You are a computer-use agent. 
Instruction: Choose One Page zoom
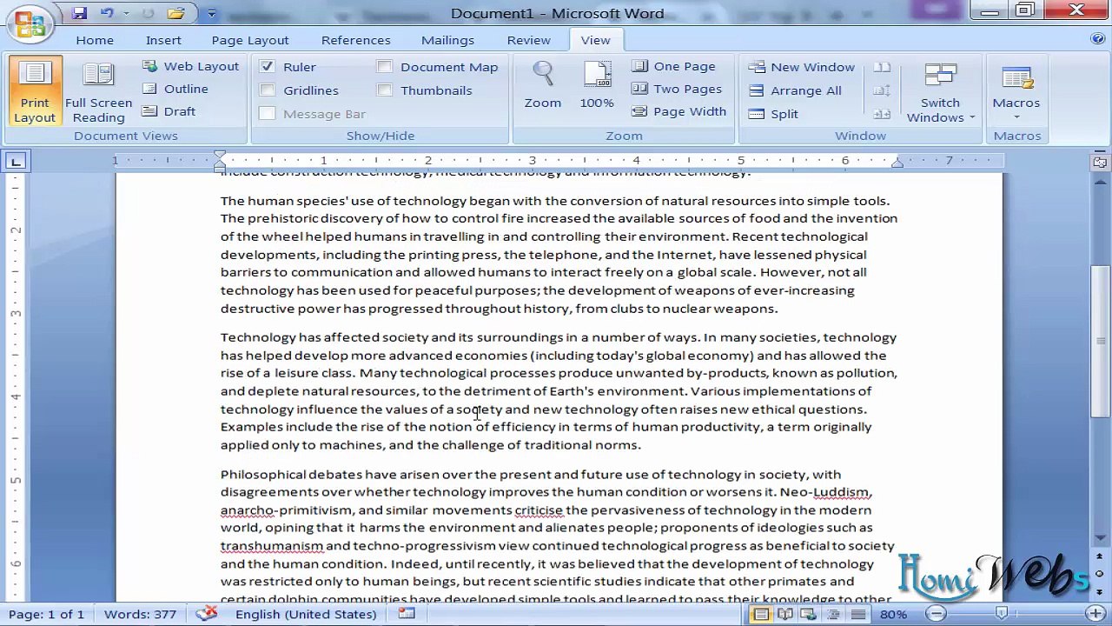tap(674, 66)
